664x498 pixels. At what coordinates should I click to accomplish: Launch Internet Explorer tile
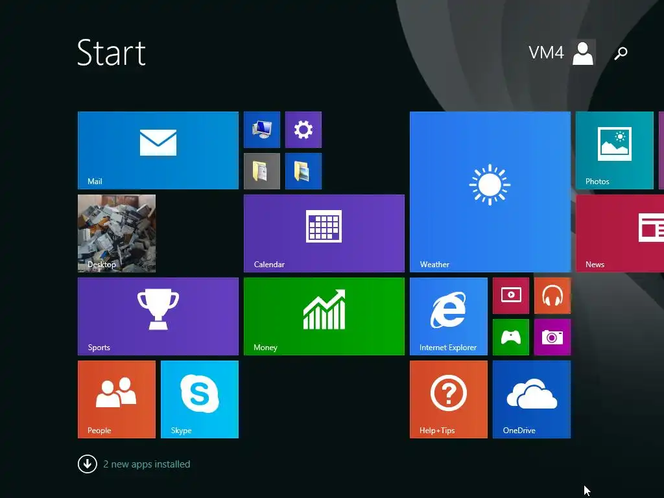[x=449, y=316]
